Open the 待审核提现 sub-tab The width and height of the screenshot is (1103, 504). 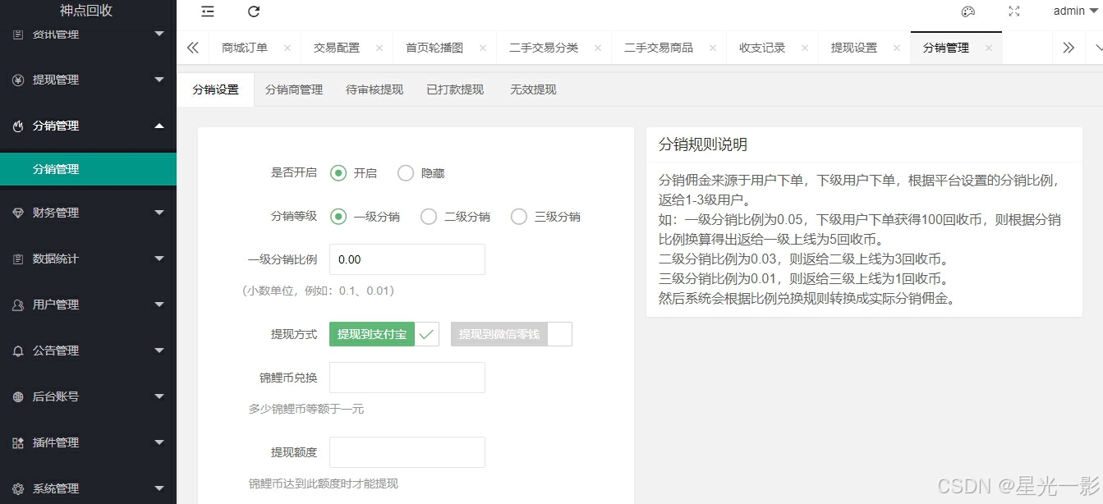(375, 89)
